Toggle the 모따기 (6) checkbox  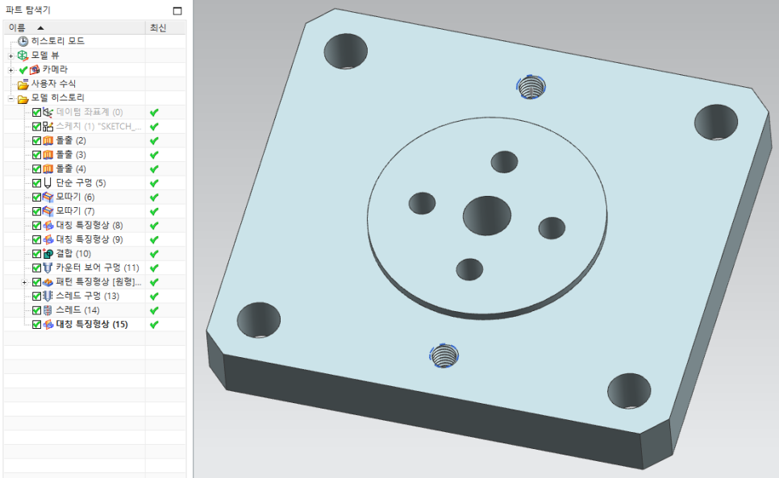click(x=37, y=197)
